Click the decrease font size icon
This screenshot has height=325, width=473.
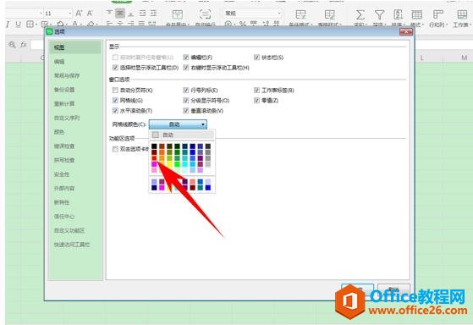click(90, 14)
